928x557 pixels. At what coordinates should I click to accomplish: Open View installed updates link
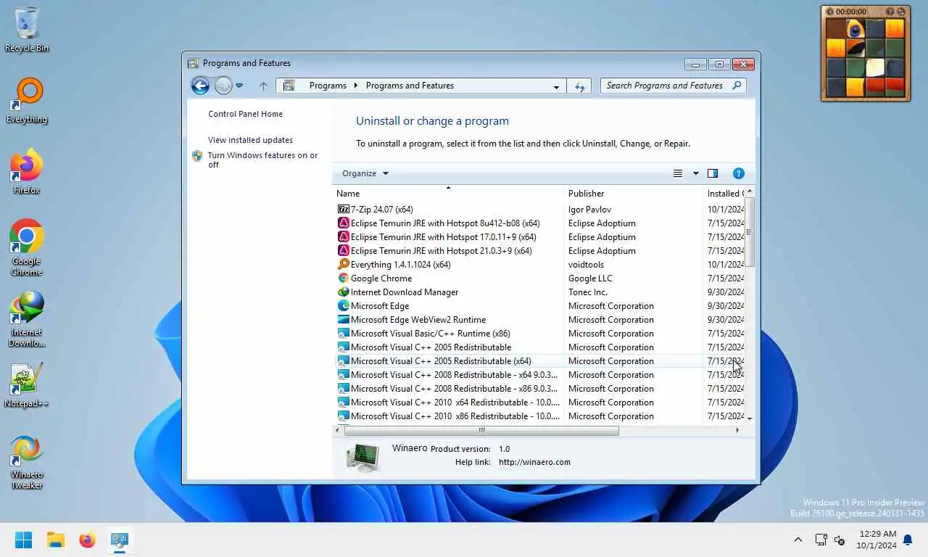(250, 140)
